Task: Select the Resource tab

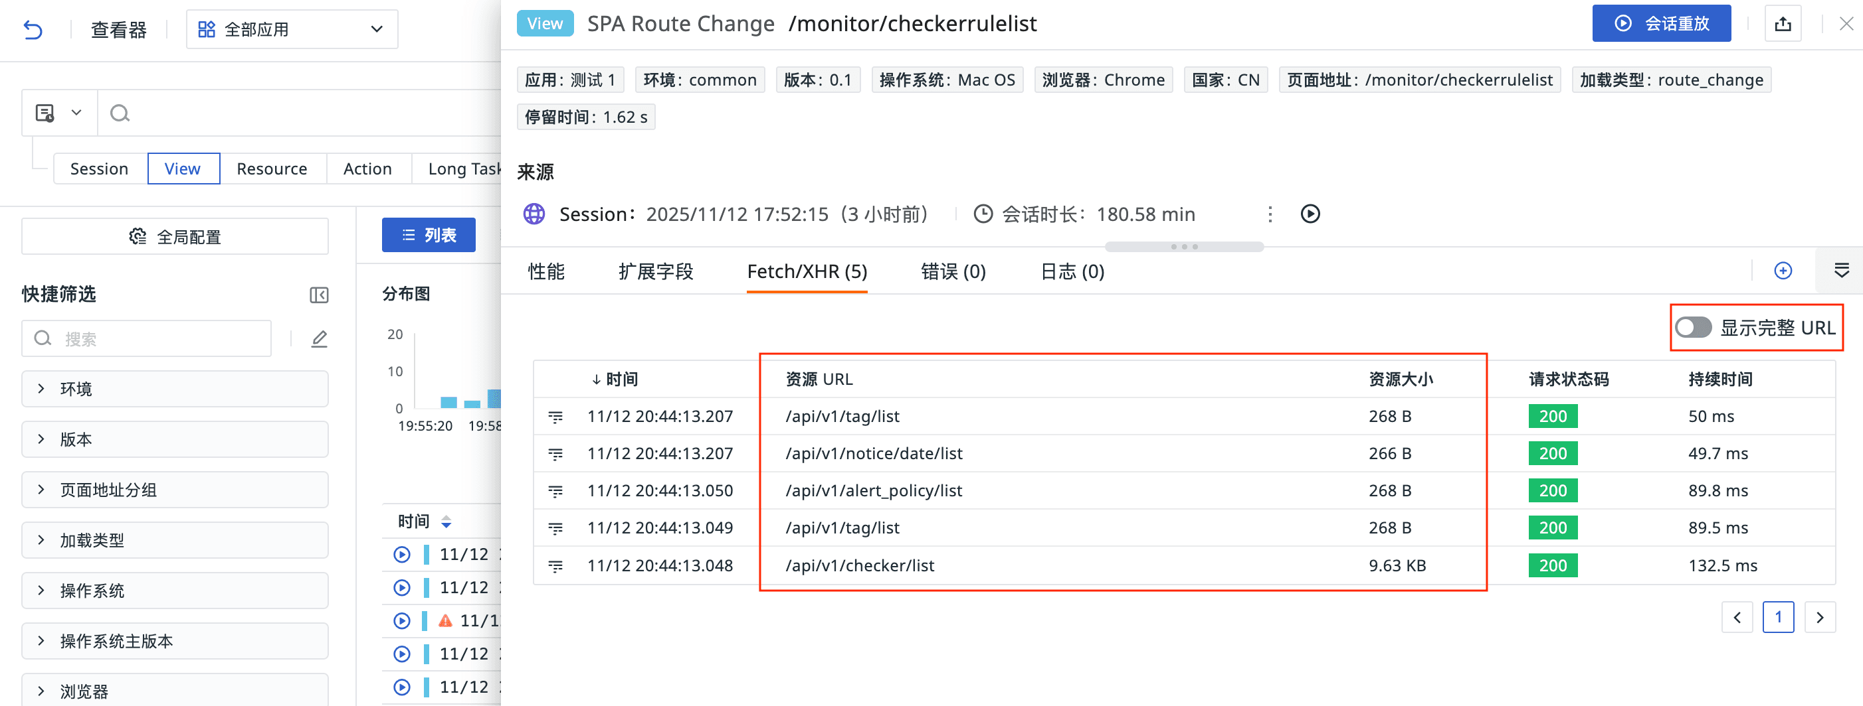Action: coord(272,169)
